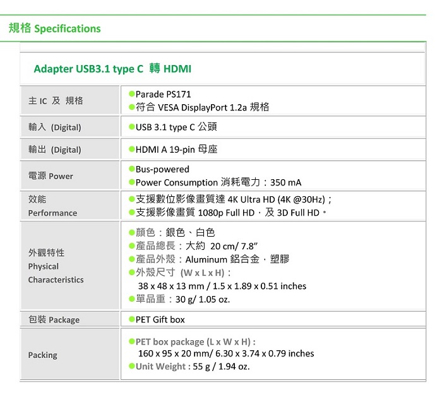442x402 pixels.
Task: Click the 主 IC 及 規格 row label
Action: [x=56, y=100]
